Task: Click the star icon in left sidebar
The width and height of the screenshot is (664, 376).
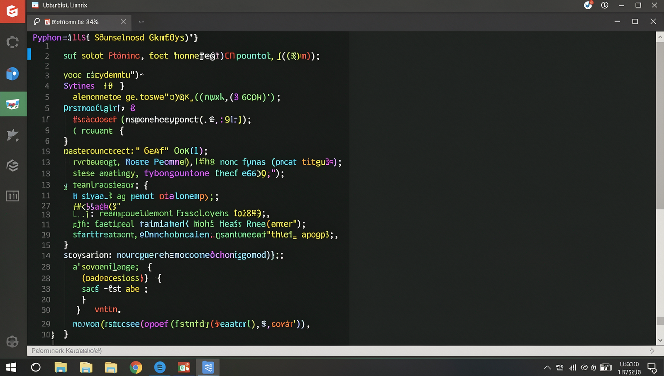Action: [13, 135]
